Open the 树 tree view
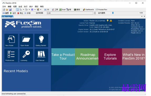 69,10
